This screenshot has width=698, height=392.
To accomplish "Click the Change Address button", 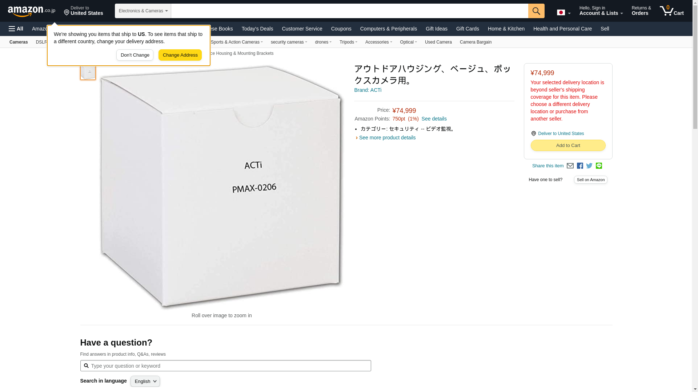I will coord(180,55).
